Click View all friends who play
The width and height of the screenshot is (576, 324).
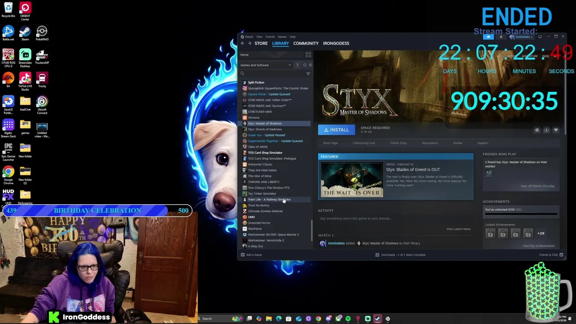[x=538, y=186]
